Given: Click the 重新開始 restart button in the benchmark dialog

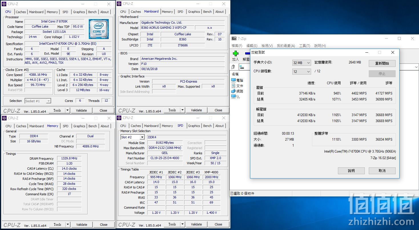Looking at the screenshot, I should [x=382, y=63].
